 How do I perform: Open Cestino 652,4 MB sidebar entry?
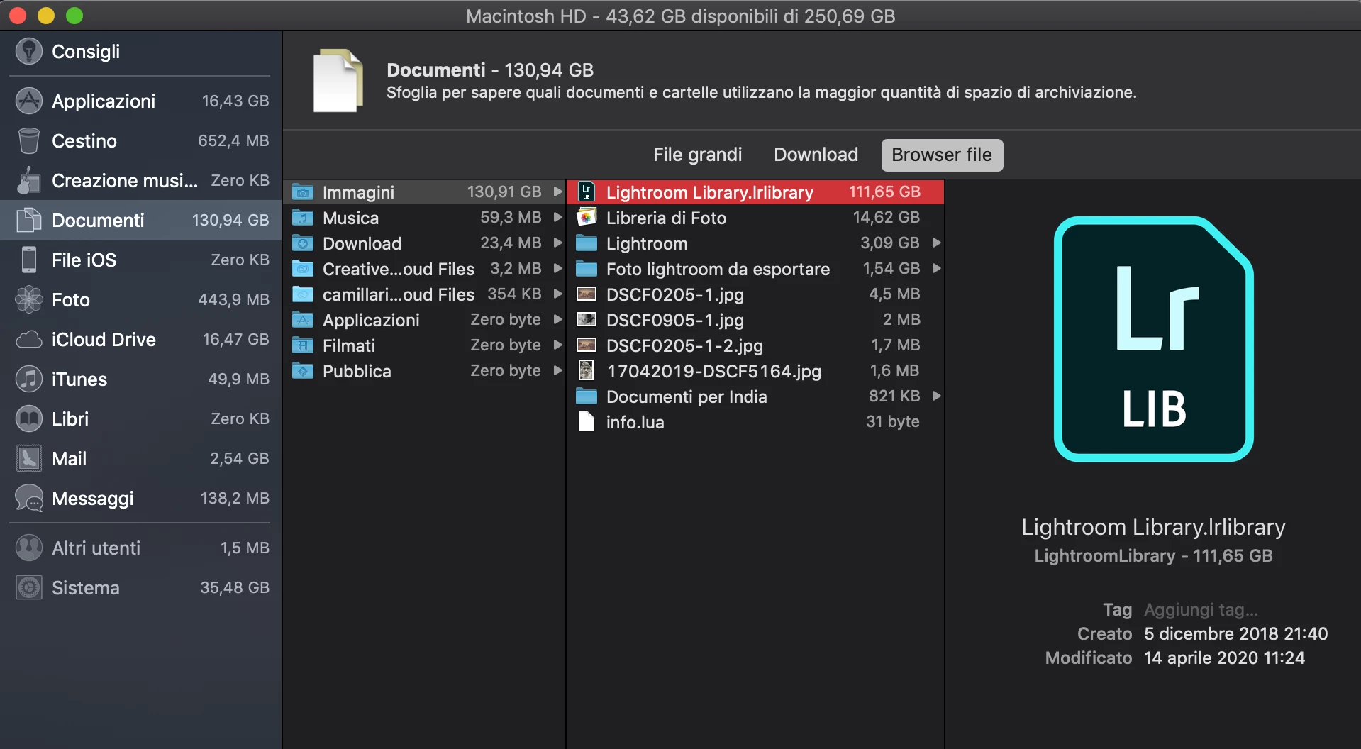[141, 140]
